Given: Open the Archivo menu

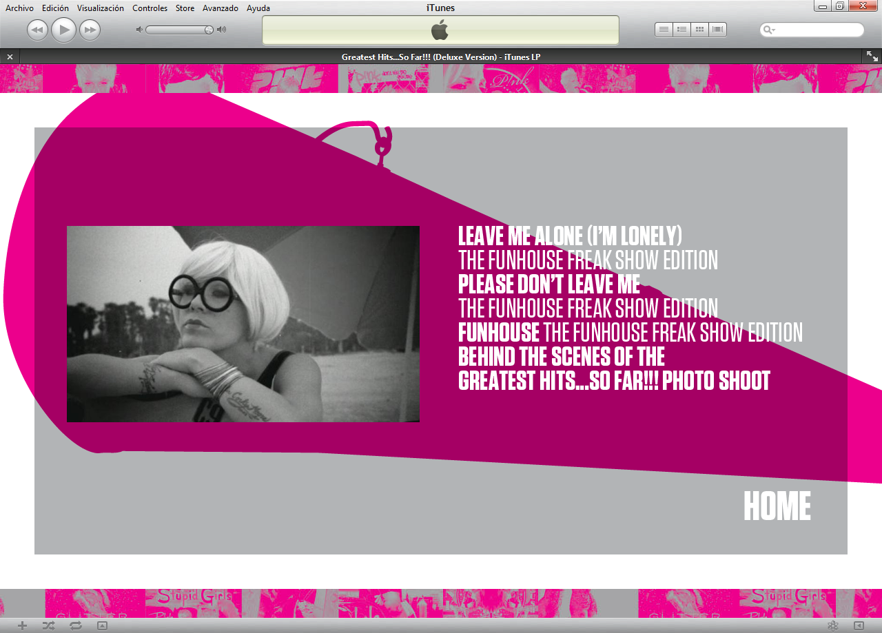Looking at the screenshot, I should (x=19, y=8).
